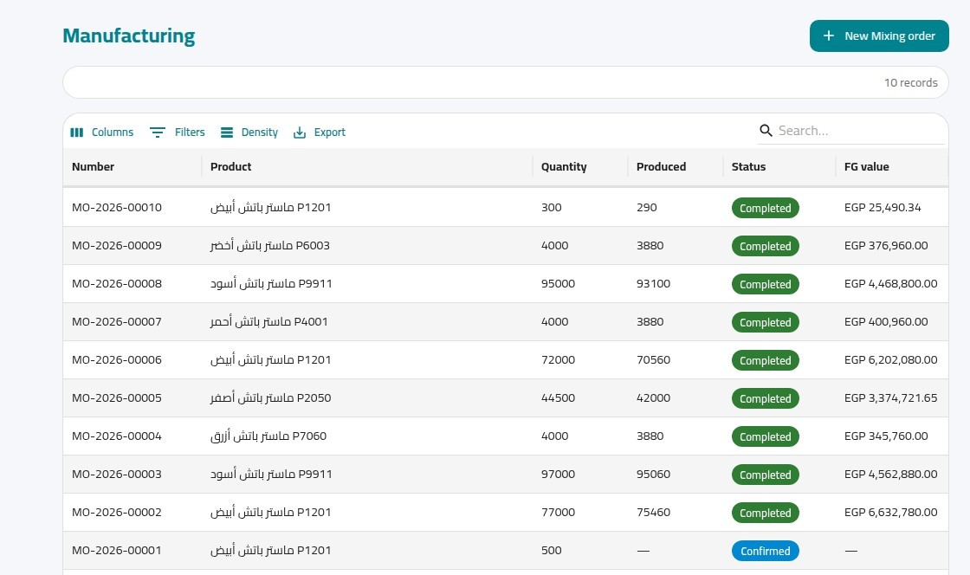Screen dimensions: 970x575
Task: Click the Manufacturing page heading
Action: 129,36
